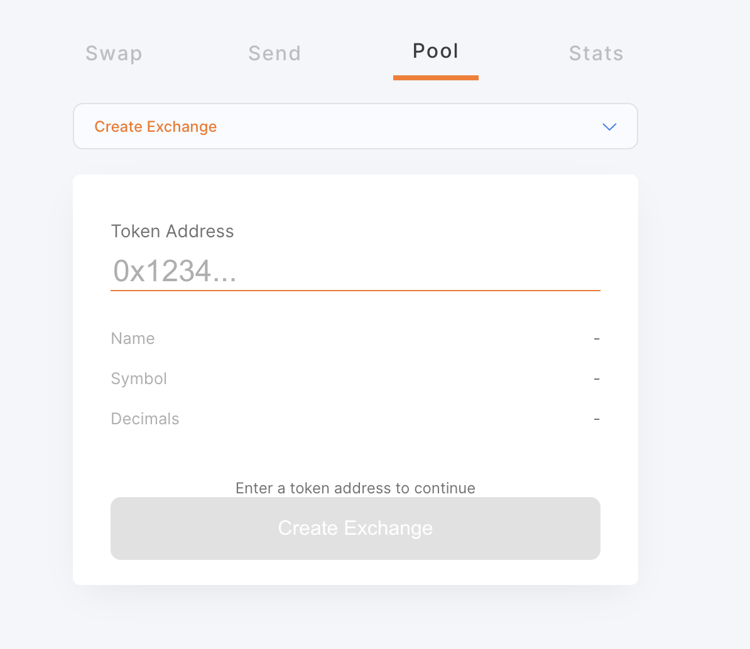Click the Symbol row label

tap(139, 378)
